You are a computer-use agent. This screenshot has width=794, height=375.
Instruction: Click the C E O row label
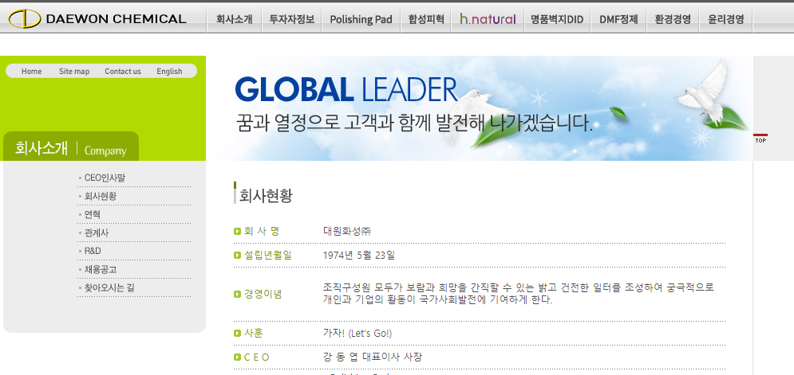(x=257, y=357)
